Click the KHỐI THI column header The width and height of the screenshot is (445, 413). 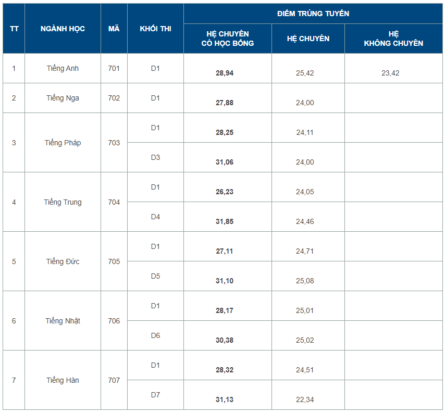point(155,29)
